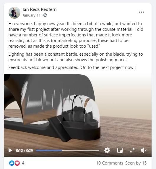Click the knife sharpener video frame
The width and height of the screenshot is (156, 169).
78,110
